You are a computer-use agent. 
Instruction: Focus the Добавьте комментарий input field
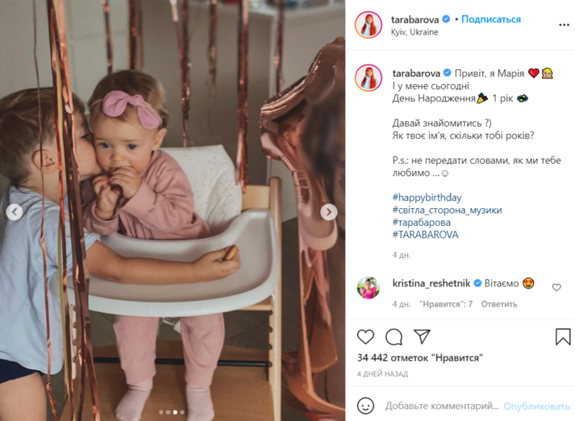click(441, 406)
